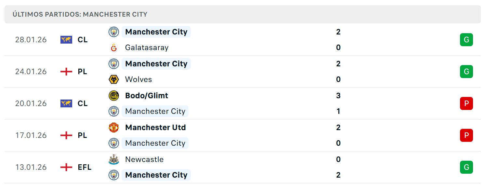This screenshot has width=486, height=189.
Task: Click the Newcastle club crest
Action: click(x=114, y=159)
